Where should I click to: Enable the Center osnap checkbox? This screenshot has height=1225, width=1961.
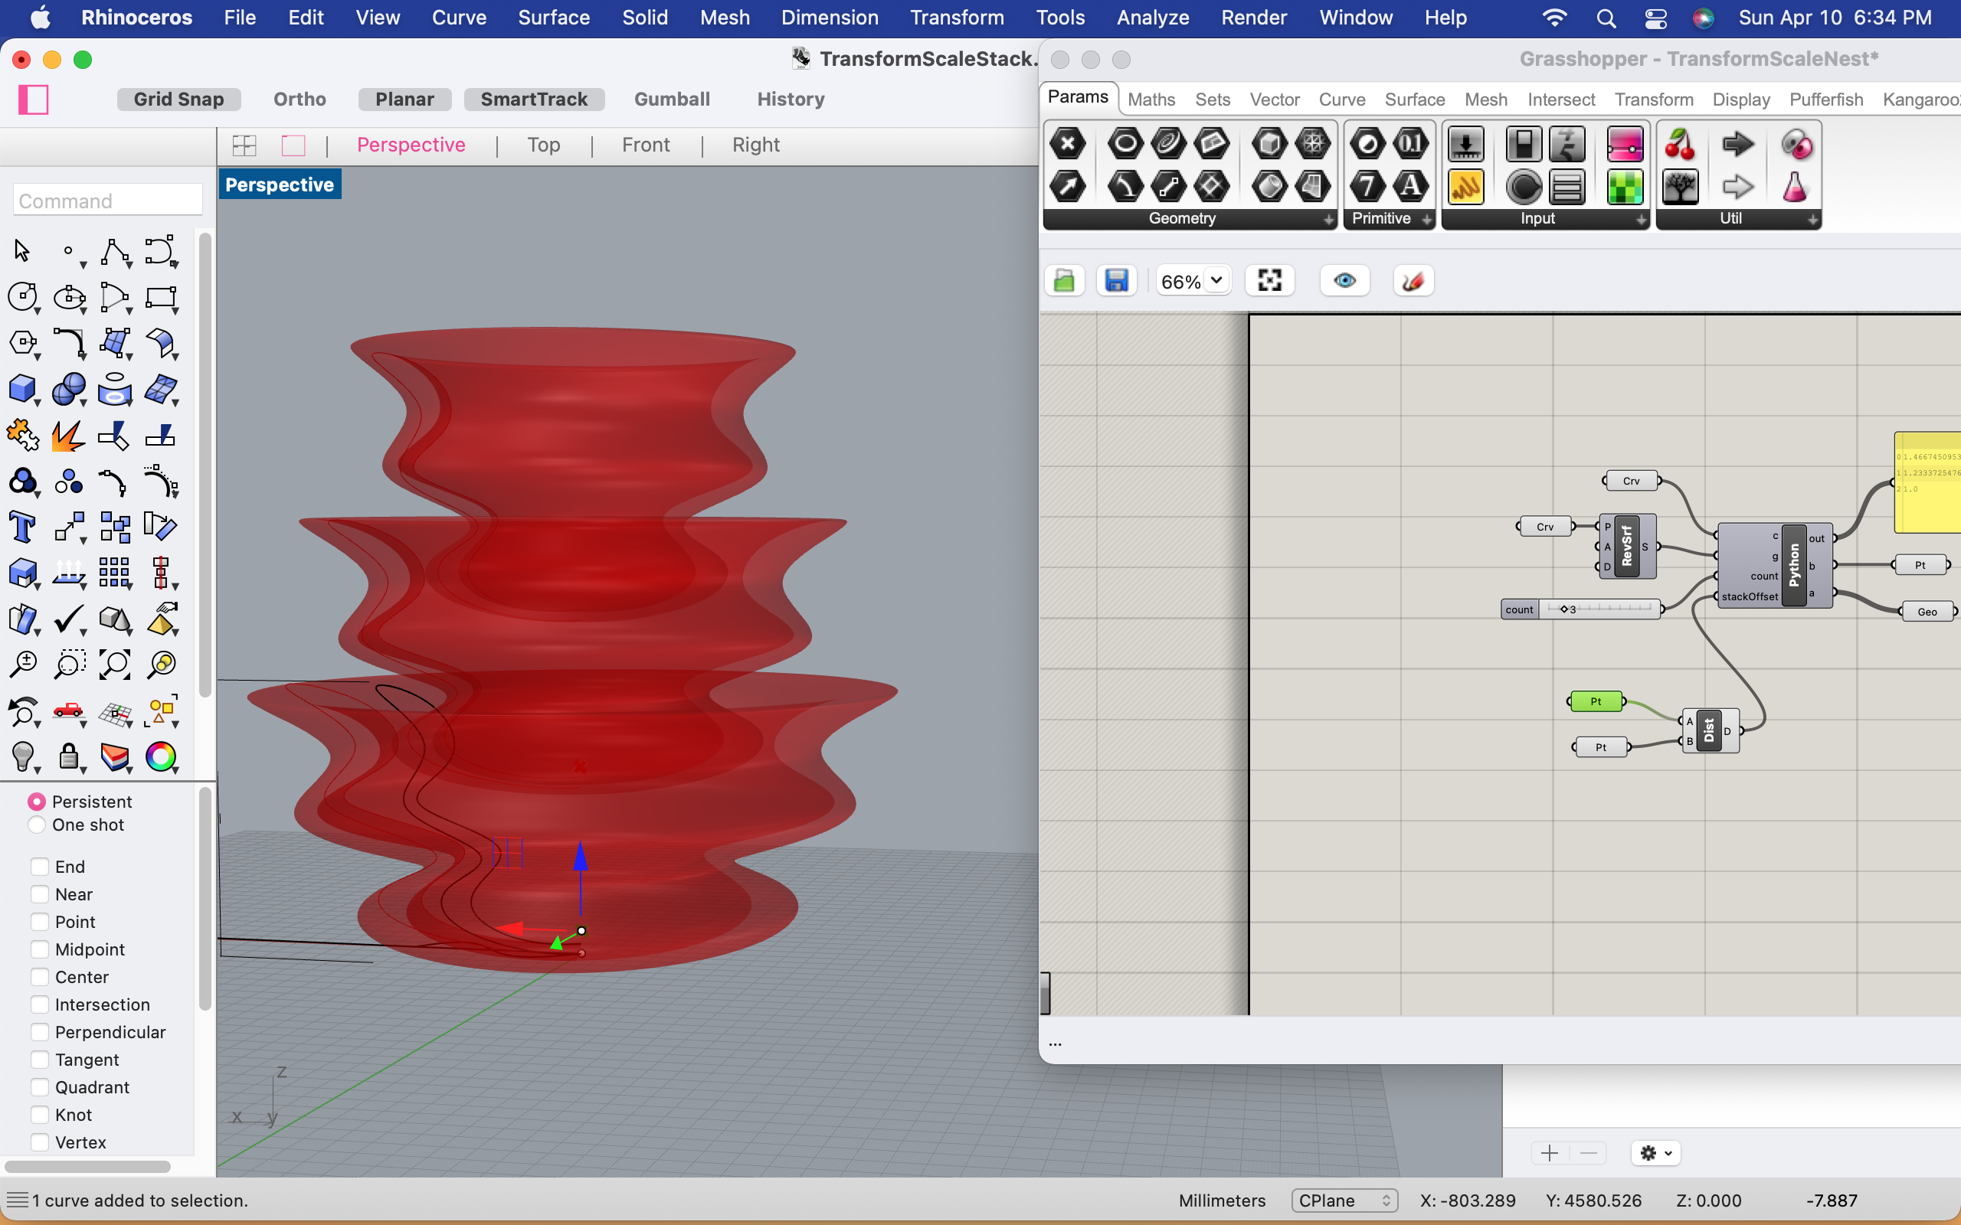click(40, 977)
